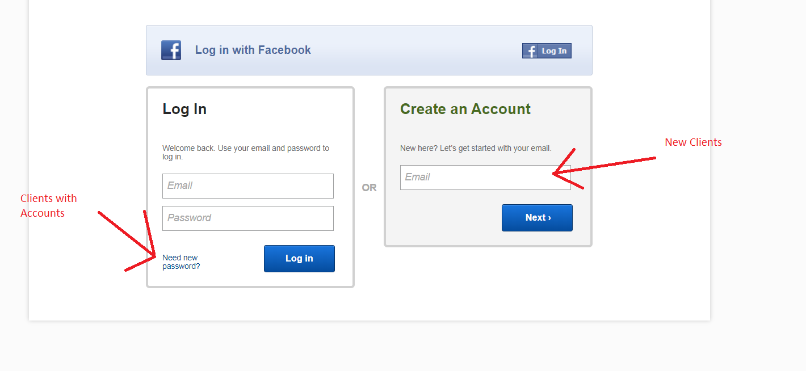Click empty area of Facebook login banner
The image size is (806, 371).
pos(414,50)
